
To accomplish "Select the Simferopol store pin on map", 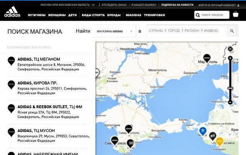I will (129, 129).
